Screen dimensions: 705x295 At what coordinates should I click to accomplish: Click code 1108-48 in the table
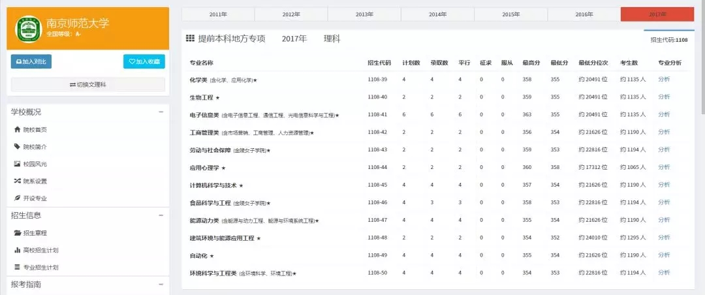[377, 238]
